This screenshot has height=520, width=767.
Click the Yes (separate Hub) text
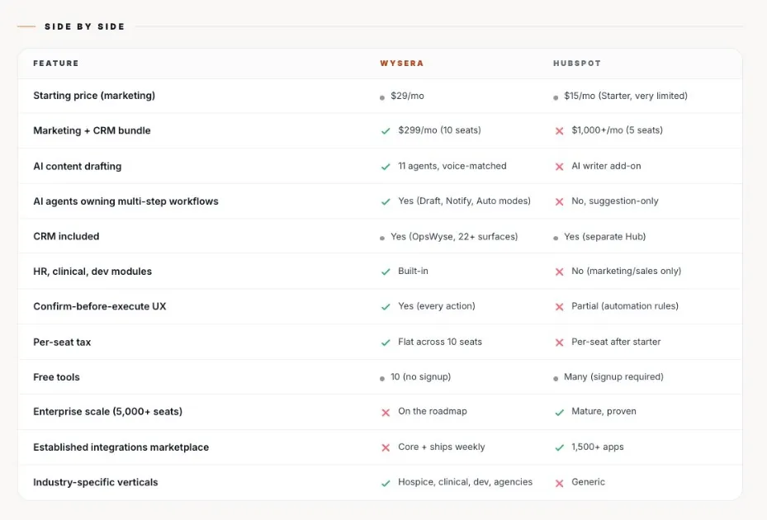coord(604,236)
